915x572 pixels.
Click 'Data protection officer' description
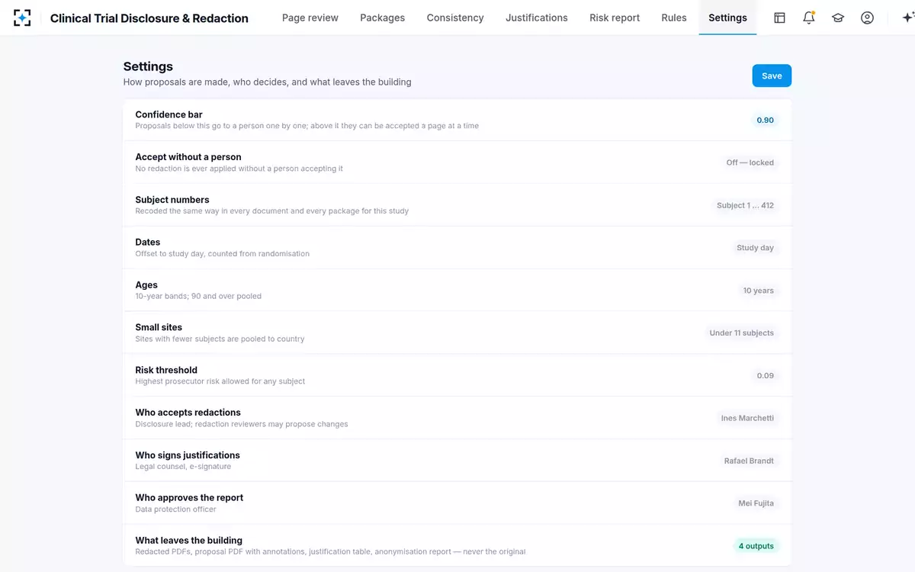coord(175,509)
